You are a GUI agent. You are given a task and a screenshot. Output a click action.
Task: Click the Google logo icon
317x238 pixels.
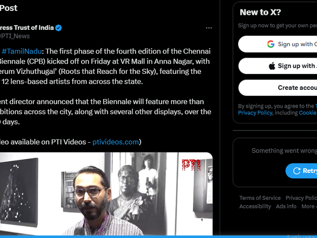[270, 44]
